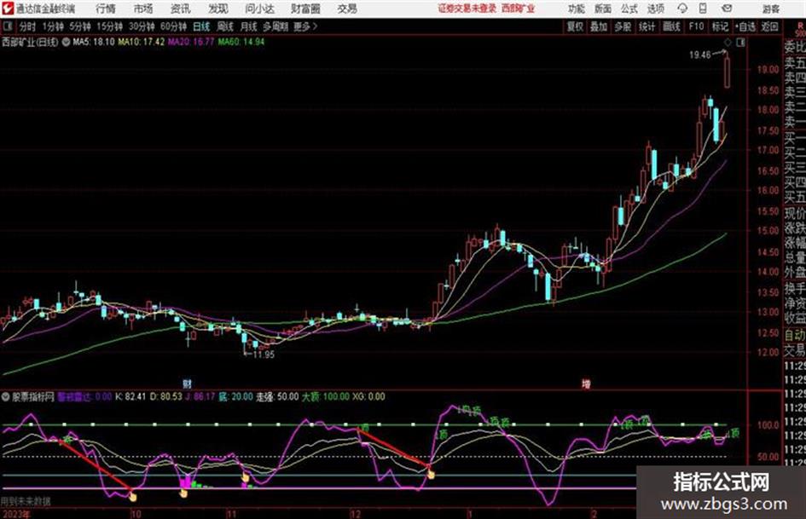The width and height of the screenshot is (806, 519).
Task: Open the 市场 menu
Action: point(143,9)
